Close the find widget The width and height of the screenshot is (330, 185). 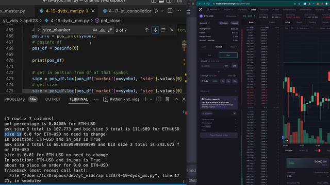point(172,30)
